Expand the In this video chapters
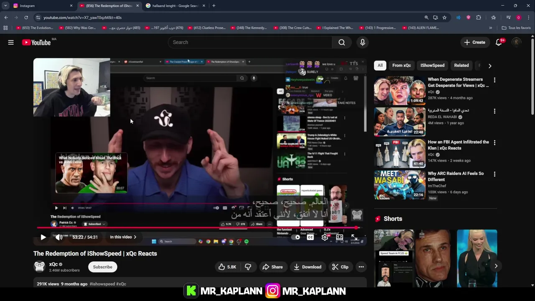 pos(123,237)
